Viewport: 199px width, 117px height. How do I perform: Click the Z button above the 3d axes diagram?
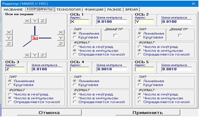coord(43,21)
